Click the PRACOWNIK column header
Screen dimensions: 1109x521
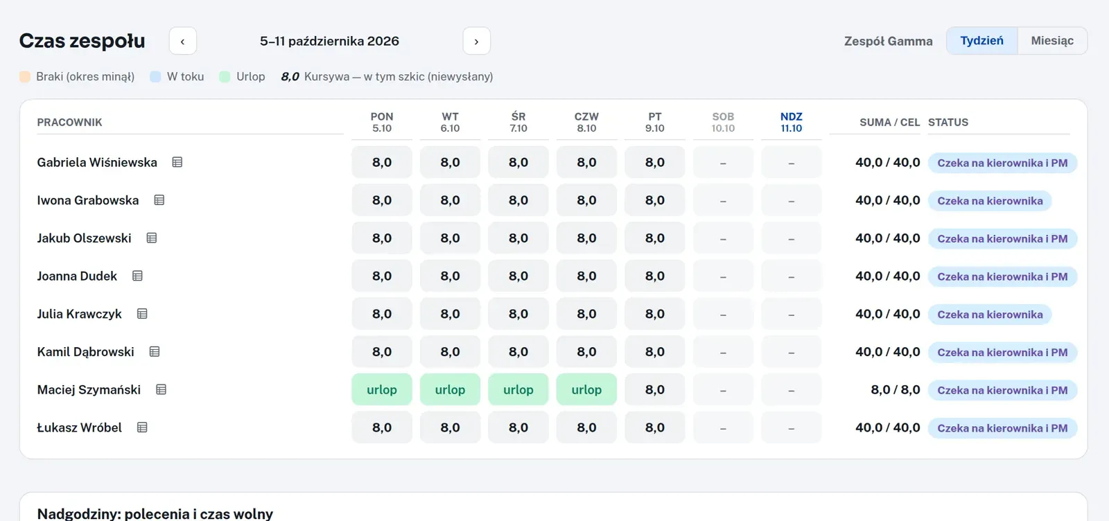69,123
